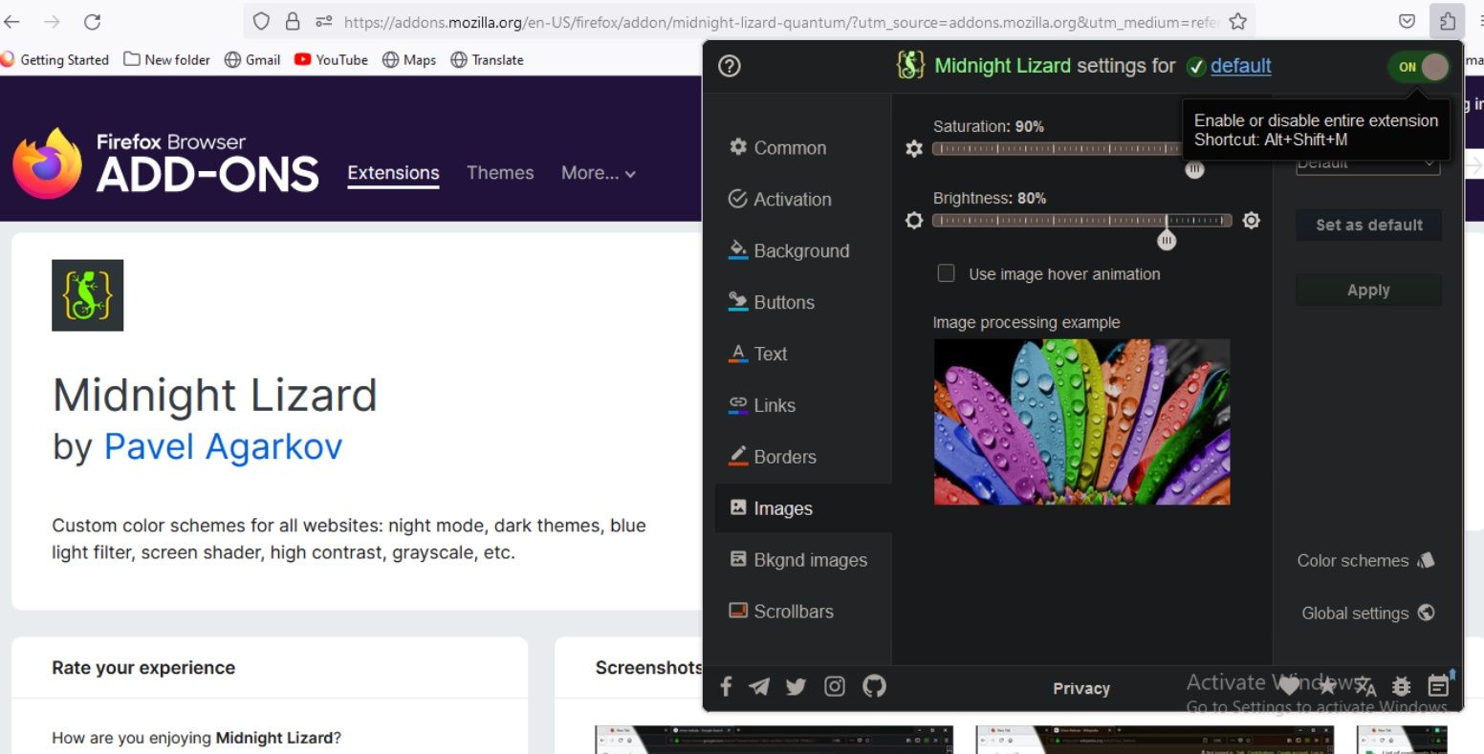
Task: Open the Text settings tab
Action: [758, 354]
